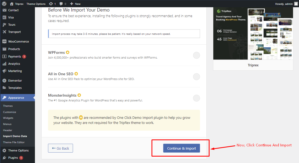Click the Visa sidebar icon

pyautogui.click(x=5, y=17)
